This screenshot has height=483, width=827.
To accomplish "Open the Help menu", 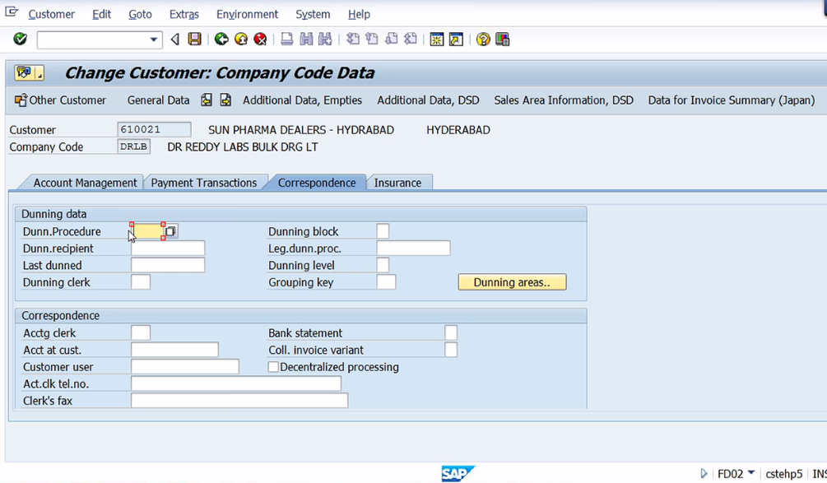I will 359,14.
